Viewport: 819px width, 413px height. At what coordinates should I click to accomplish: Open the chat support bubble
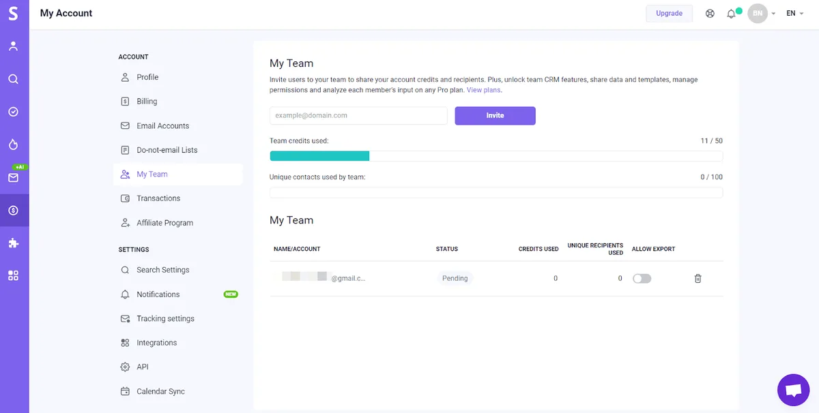pyautogui.click(x=793, y=389)
